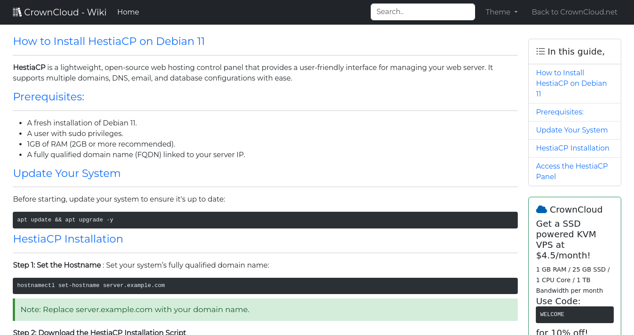Click the hostnamectl set-hostname code block
Screen dimensions: 634x335
[x=265, y=285]
